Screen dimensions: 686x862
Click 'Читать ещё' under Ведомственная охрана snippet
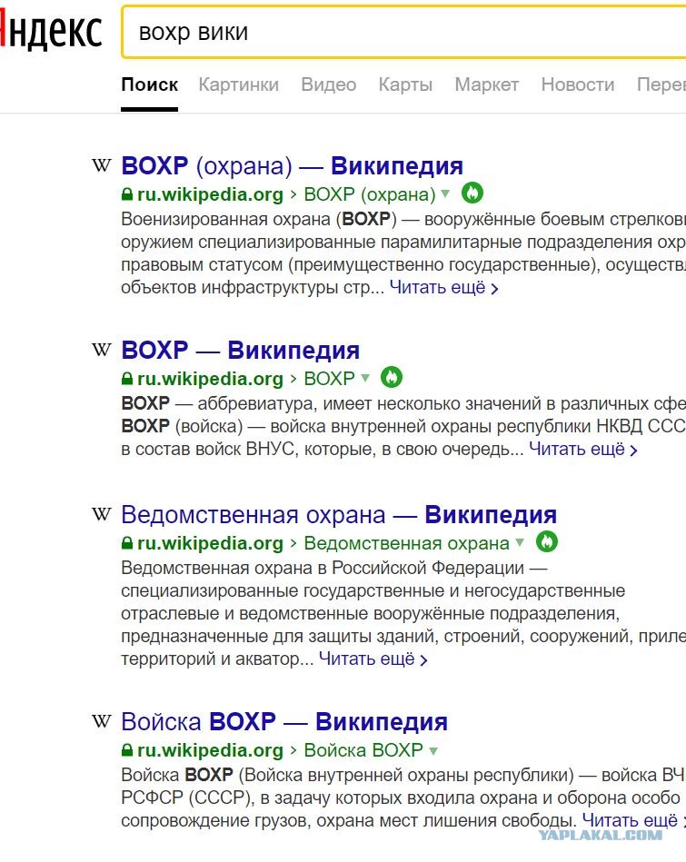pyautogui.click(x=373, y=659)
